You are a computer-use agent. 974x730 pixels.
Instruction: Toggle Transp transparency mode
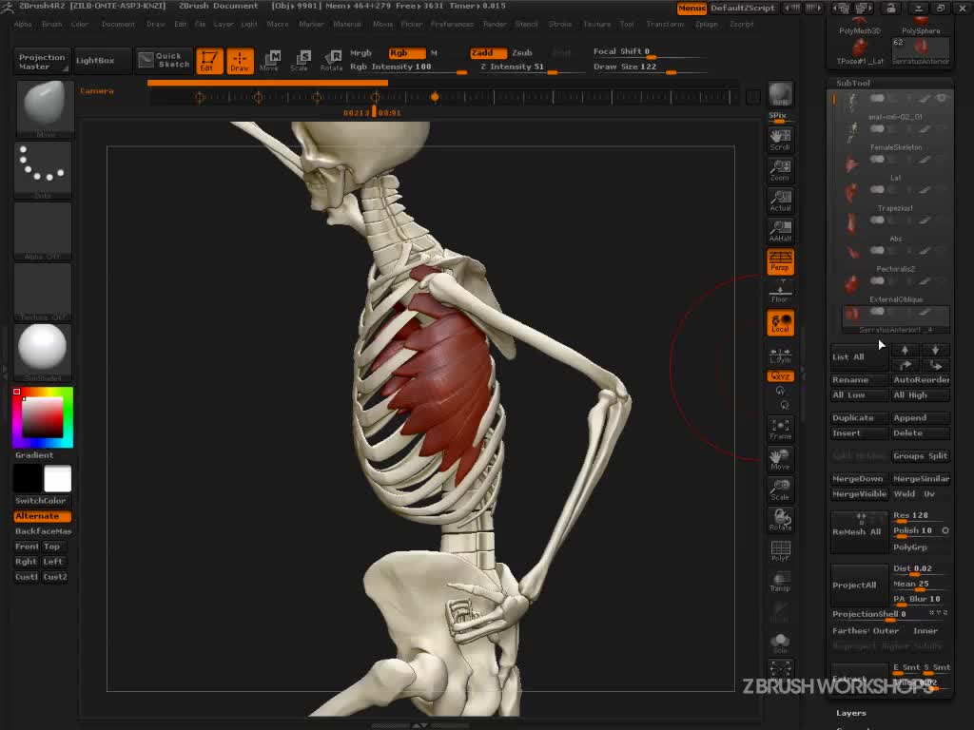coord(780,581)
